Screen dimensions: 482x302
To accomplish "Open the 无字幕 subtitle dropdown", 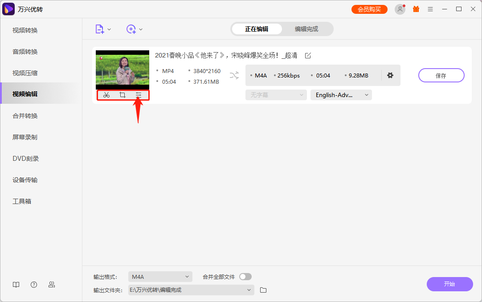I will pos(276,95).
